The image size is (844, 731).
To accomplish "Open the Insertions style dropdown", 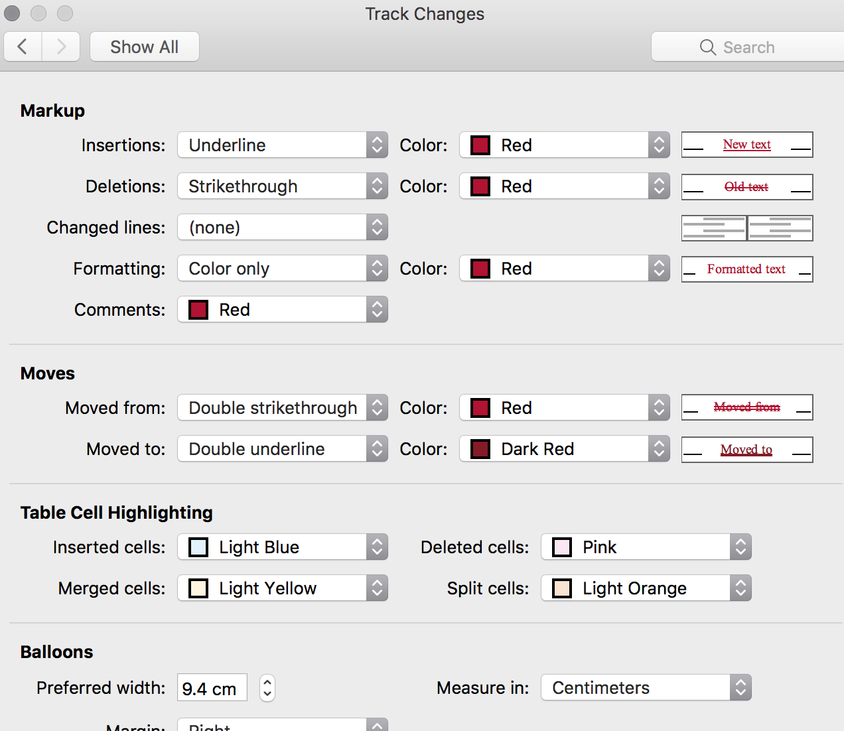I will click(x=282, y=145).
